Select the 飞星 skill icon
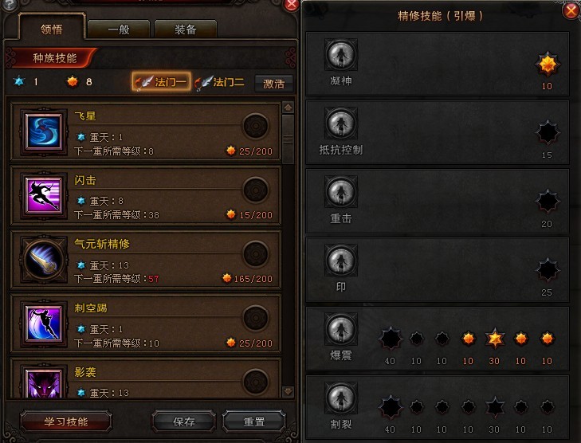 pyautogui.click(x=44, y=131)
